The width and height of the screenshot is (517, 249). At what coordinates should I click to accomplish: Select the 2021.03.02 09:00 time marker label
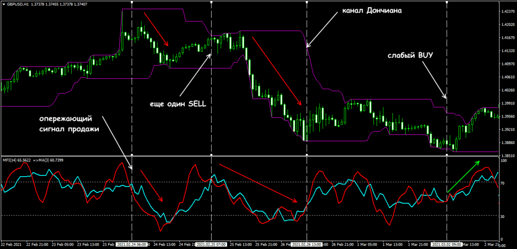click(x=447, y=244)
